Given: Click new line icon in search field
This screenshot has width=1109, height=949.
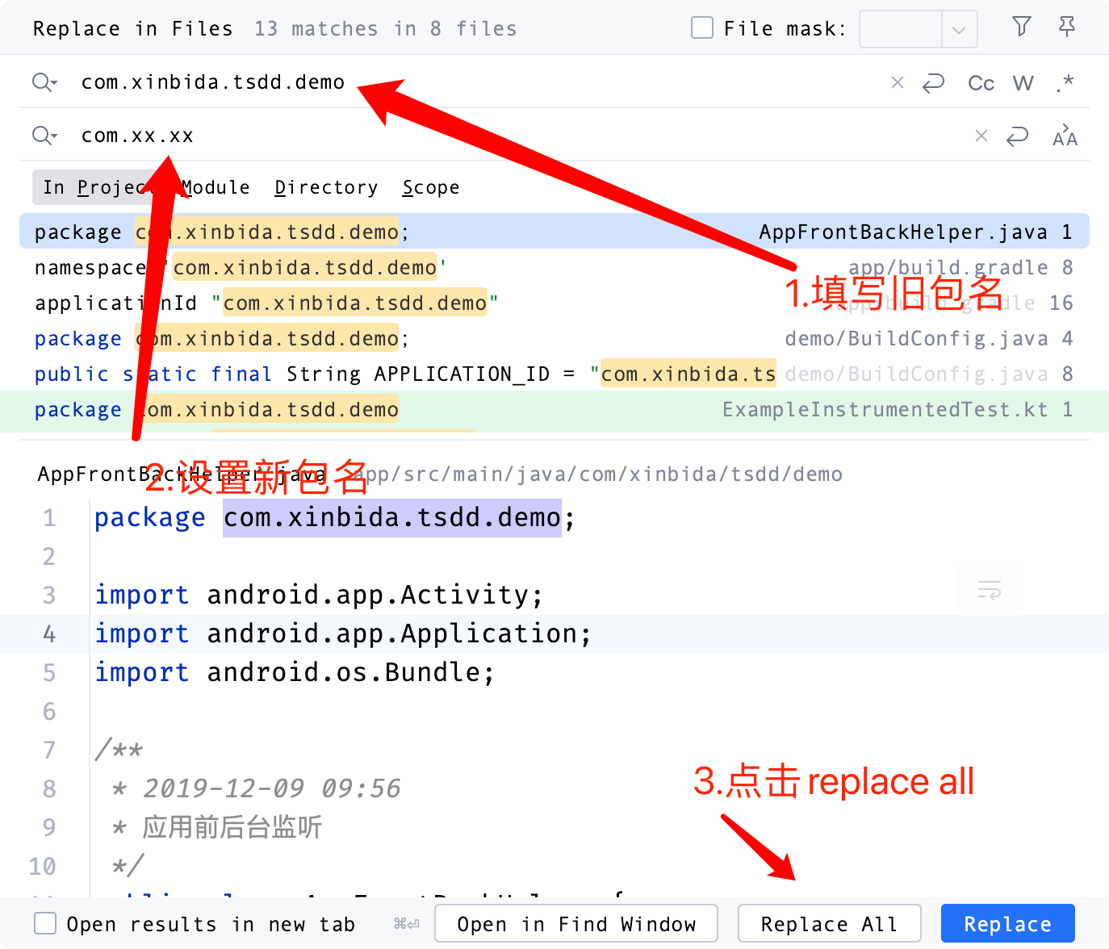Looking at the screenshot, I should pos(933,82).
